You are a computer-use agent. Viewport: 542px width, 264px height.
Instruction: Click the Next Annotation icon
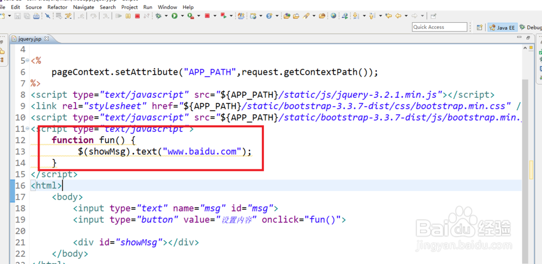point(356,16)
